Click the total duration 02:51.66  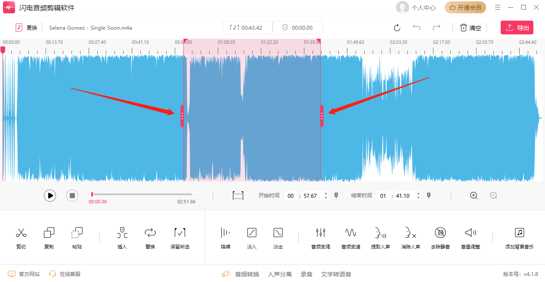click(x=186, y=202)
